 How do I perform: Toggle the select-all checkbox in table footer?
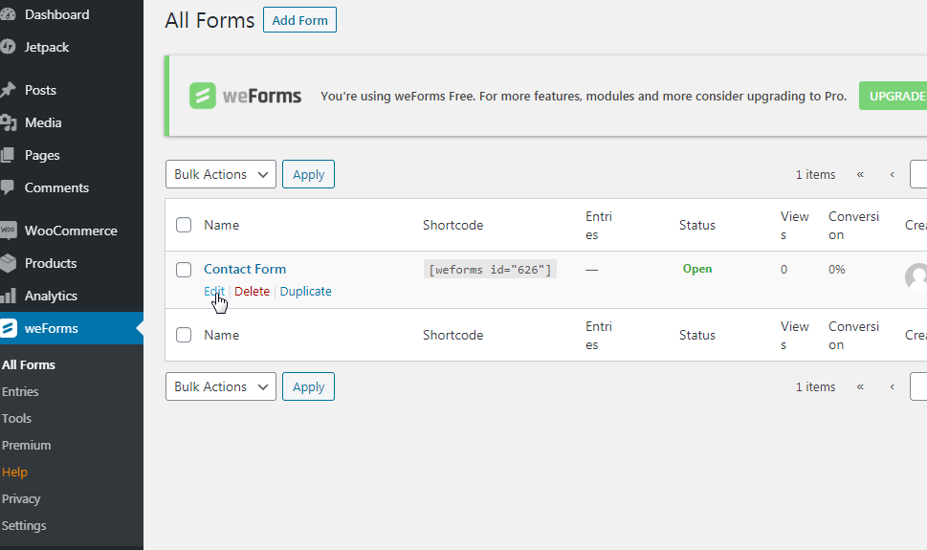point(184,335)
